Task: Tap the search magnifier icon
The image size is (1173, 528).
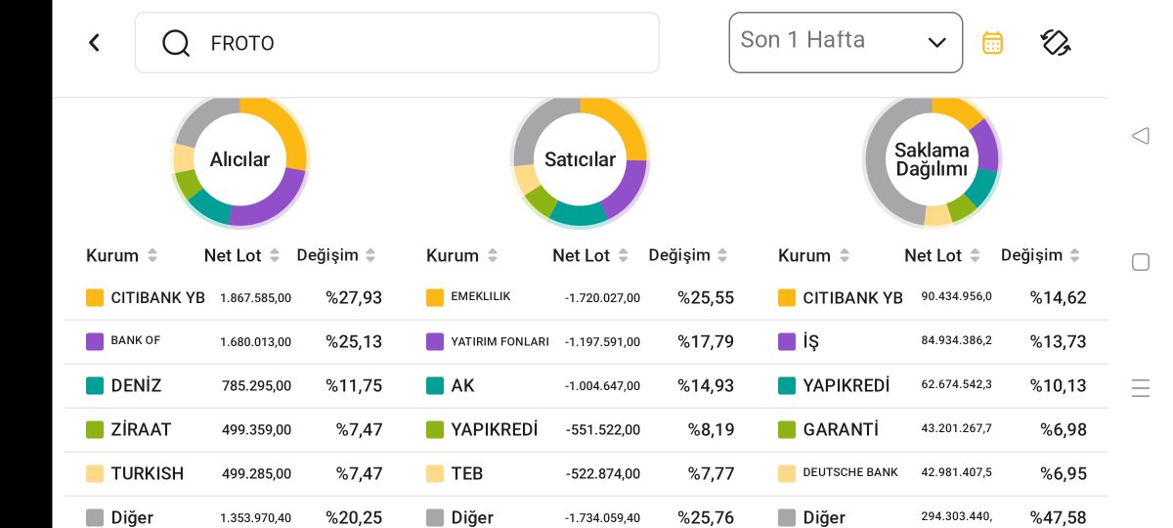Action: [176, 43]
